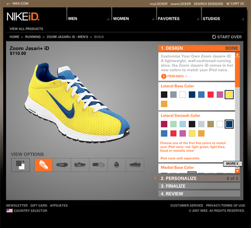Click the Start Over refresh icon

click(214, 37)
